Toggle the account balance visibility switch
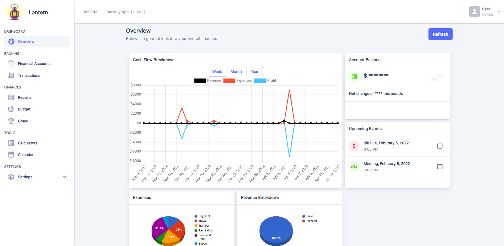The height and width of the screenshot is (246, 504). [x=437, y=77]
